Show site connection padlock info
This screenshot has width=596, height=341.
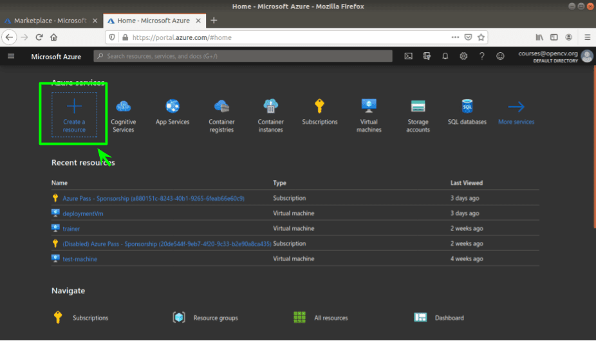point(125,37)
